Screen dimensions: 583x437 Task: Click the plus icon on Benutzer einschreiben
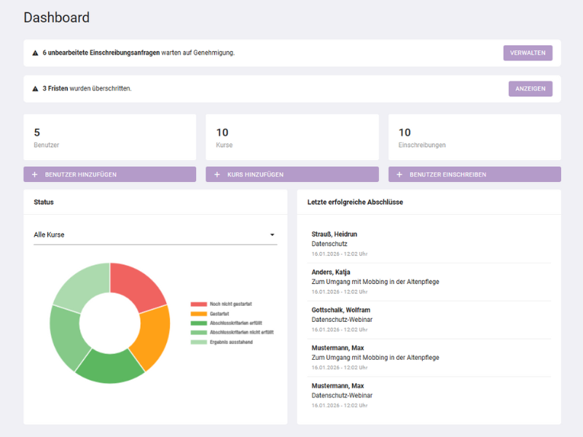pos(399,174)
